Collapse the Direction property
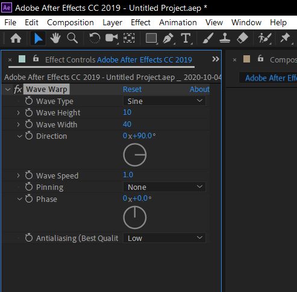Viewport: 297px width, 292px height. pyautogui.click(x=19, y=136)
